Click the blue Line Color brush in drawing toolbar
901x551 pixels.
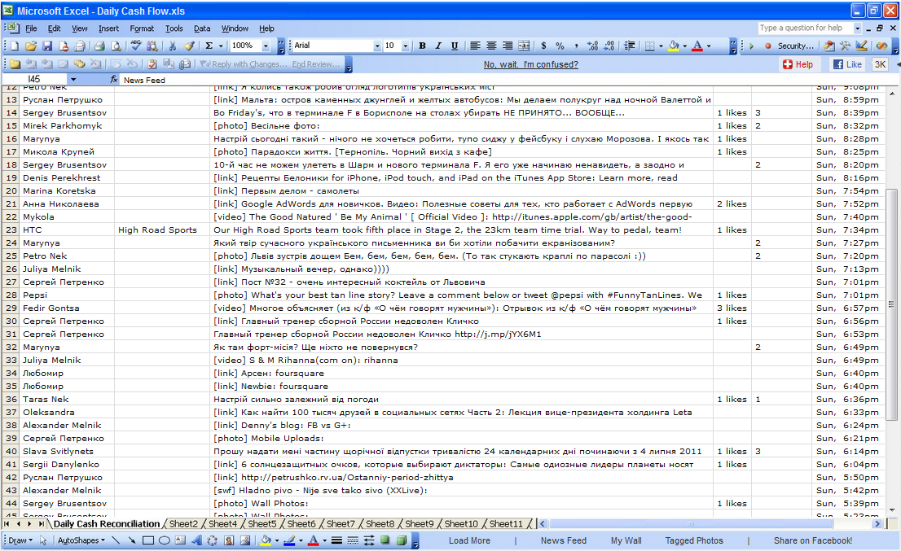tap(290, 540)
